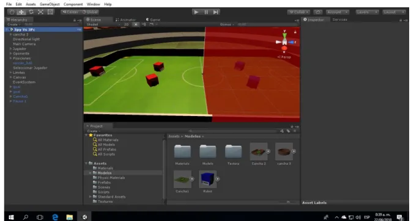411x221 pixels.
Task: Open the File menu
Action: click(9, 4)
